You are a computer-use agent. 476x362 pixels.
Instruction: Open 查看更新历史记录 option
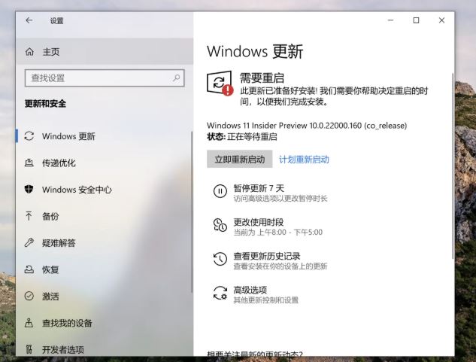click(x=269, y=261)
